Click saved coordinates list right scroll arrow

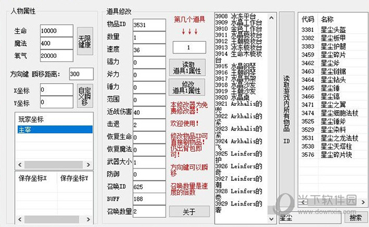coord(88,220)
